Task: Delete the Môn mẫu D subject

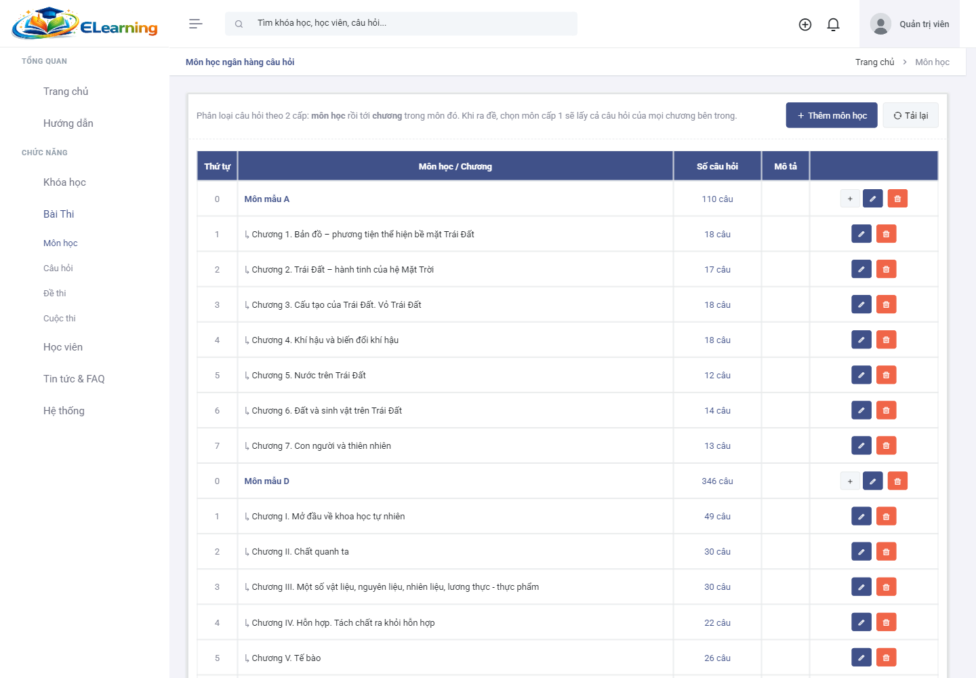Action: [897, 481]
